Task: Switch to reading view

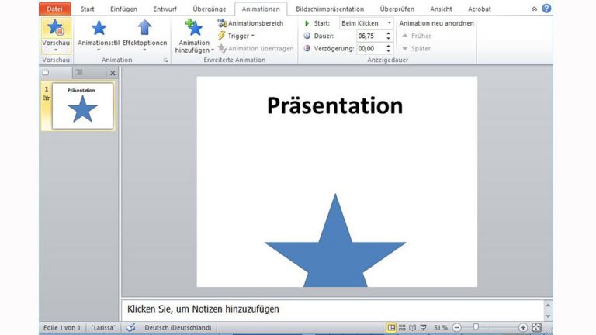Action: coord(411,328)
